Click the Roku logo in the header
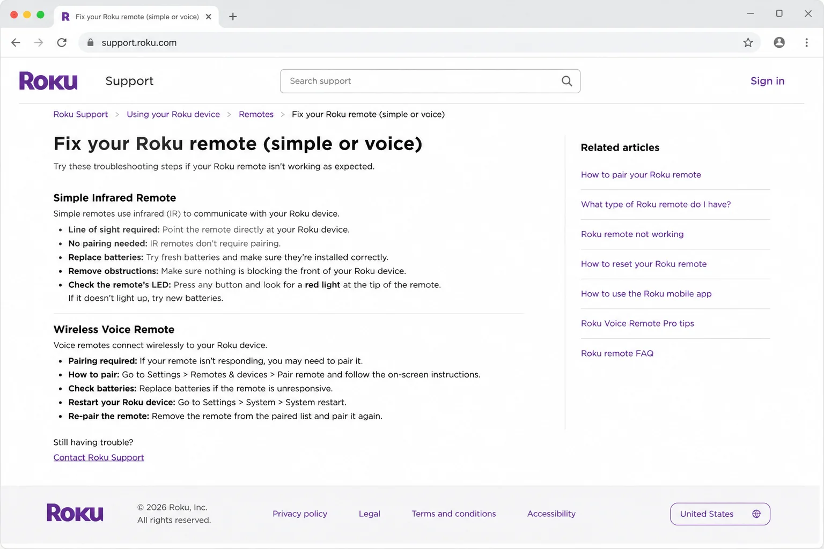Screen dimensions: 824x549 pos(48,81)
